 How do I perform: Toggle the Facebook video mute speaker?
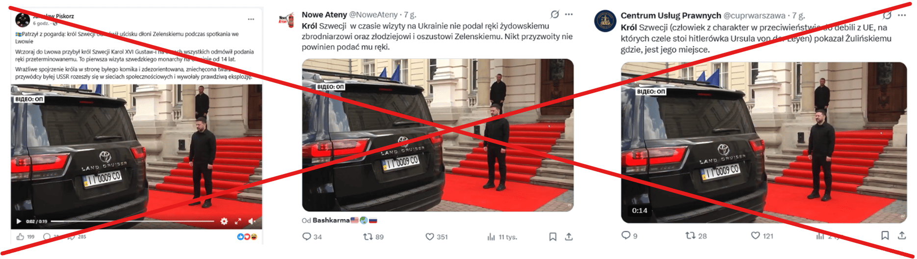click(252, 221)
